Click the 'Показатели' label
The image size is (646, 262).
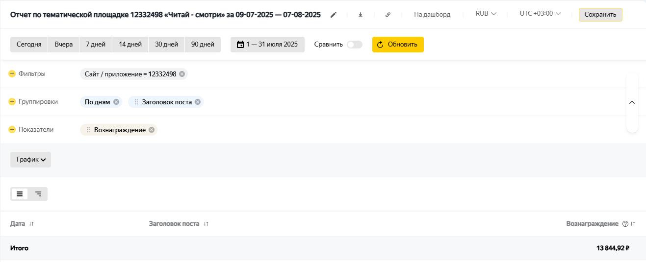[x=36, y=130]
